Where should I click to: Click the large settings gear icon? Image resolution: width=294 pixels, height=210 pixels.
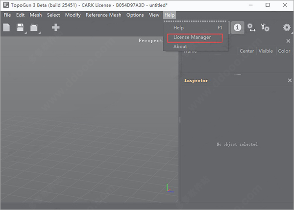[x=287, y=27]
